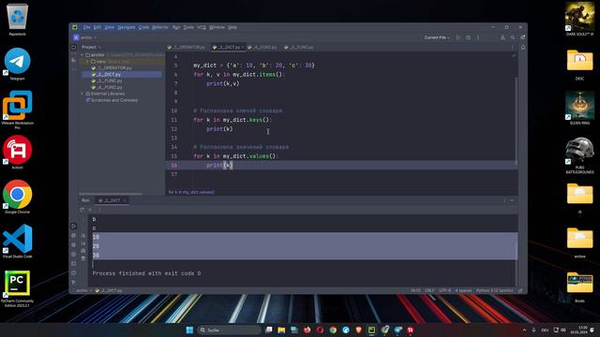The width and height of the screenshot is (600, 337).
Task: Hide the Run tool window with the minimize dash
Action: (512, 200)
